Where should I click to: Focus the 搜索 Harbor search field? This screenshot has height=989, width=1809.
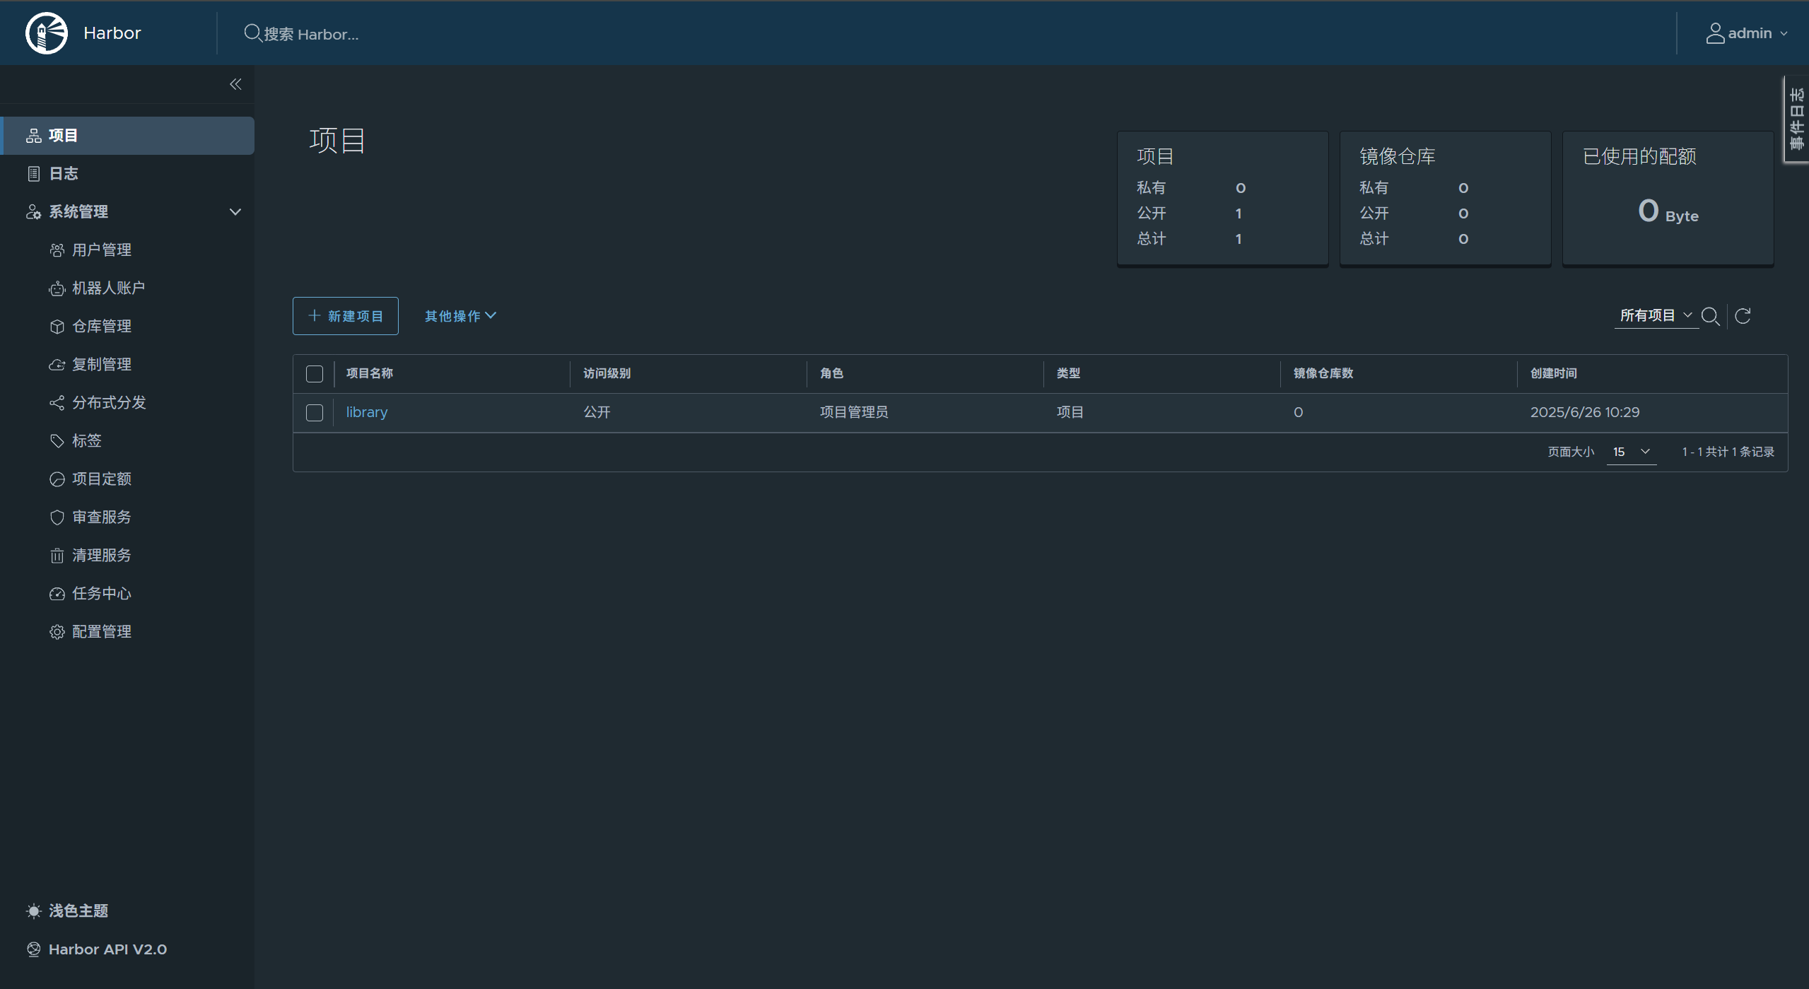(311, 34)
